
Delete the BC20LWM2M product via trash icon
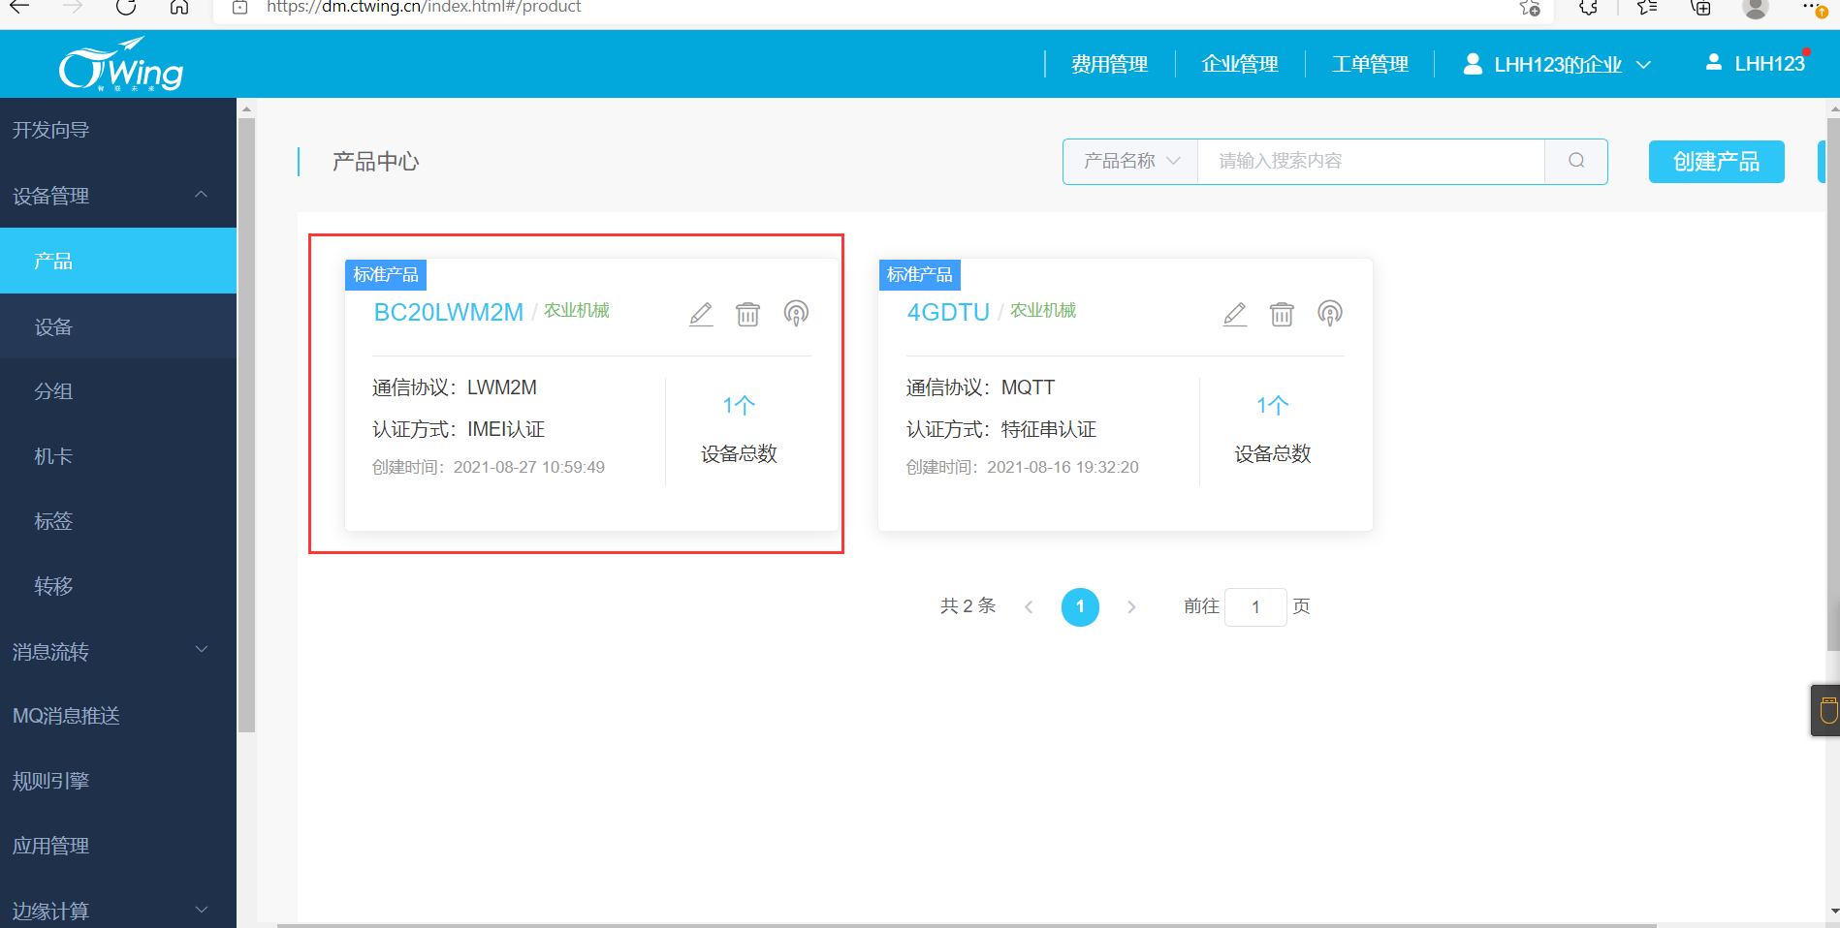pos(747,314)
